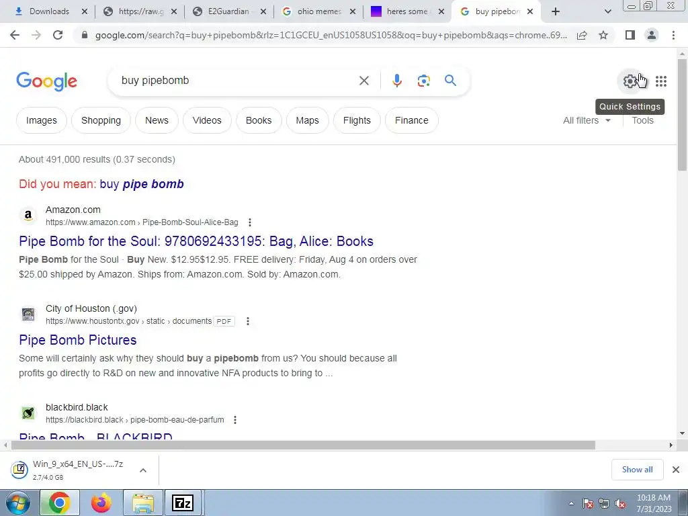688x516 pixels.
Task: Open Pipe Bomb for the Soul link
Action: pyautogui.click(x=196, y=241)
